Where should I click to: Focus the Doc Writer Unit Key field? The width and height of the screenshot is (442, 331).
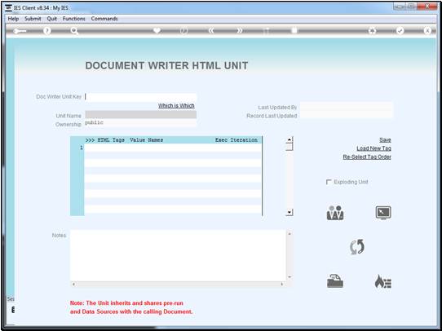click(140, 97)
